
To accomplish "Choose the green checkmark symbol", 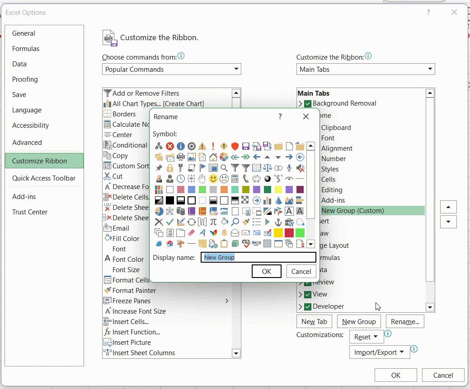I will coord(170,222).
